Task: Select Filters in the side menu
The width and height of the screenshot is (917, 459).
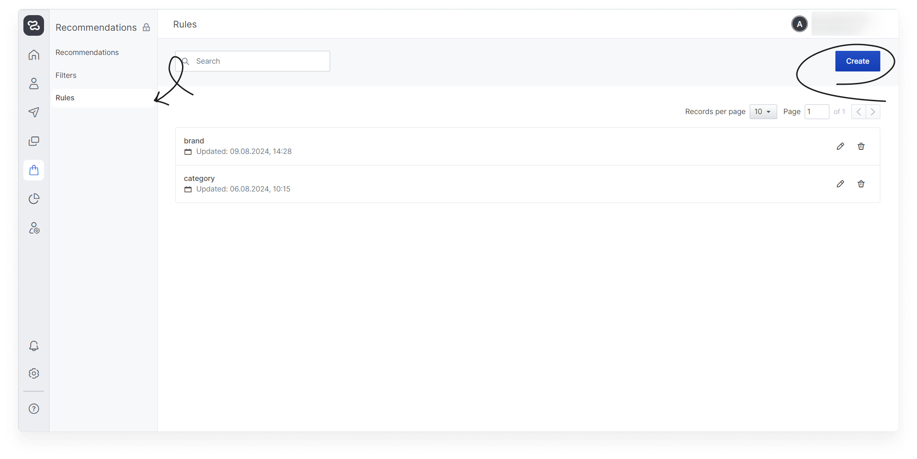Action: tap(66, 75)
